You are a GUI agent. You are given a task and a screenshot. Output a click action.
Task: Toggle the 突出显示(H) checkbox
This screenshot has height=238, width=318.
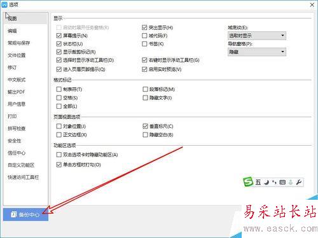coord(144,27)
